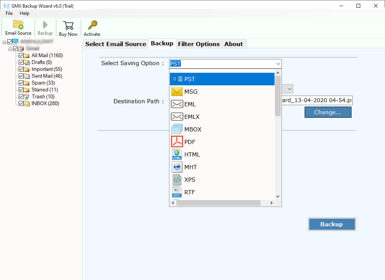Switch to Select Email Source tab
This screenshot has height=280, width=385.
tap(116, 44)
